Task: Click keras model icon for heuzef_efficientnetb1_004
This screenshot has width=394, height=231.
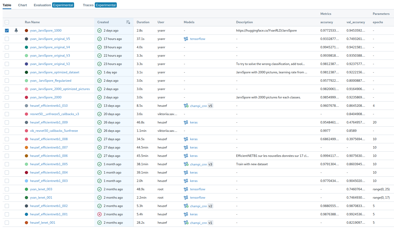Action: tap(186, 173)
